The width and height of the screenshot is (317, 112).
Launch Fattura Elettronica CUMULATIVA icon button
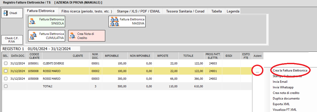click(47, 36)
